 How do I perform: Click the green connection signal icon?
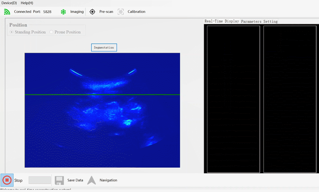pos(7,12)
